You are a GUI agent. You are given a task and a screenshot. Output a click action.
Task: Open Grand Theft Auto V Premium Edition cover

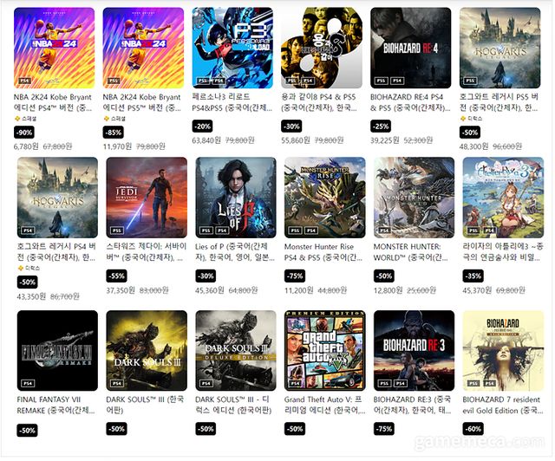(x=325, y=351)
